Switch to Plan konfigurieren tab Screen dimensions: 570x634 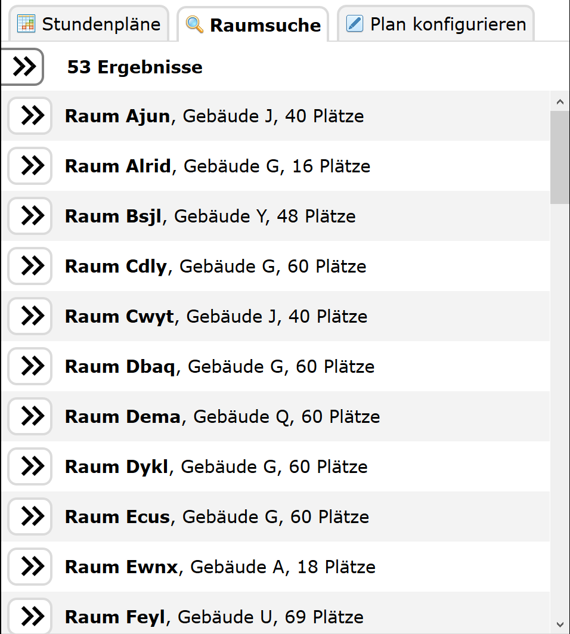[x=436, y=24]
